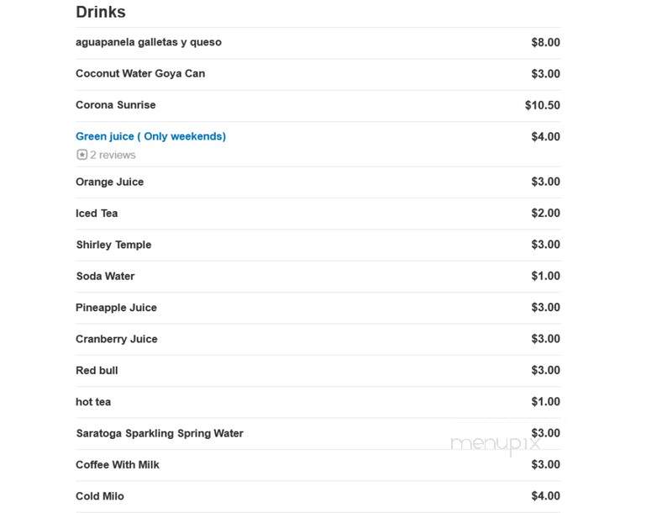
Task: Click the Iced Tea menu entry
Action: point(97,214)
